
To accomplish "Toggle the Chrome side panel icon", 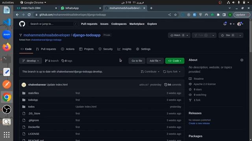I will pyautogui.click(x=224, y=15).
